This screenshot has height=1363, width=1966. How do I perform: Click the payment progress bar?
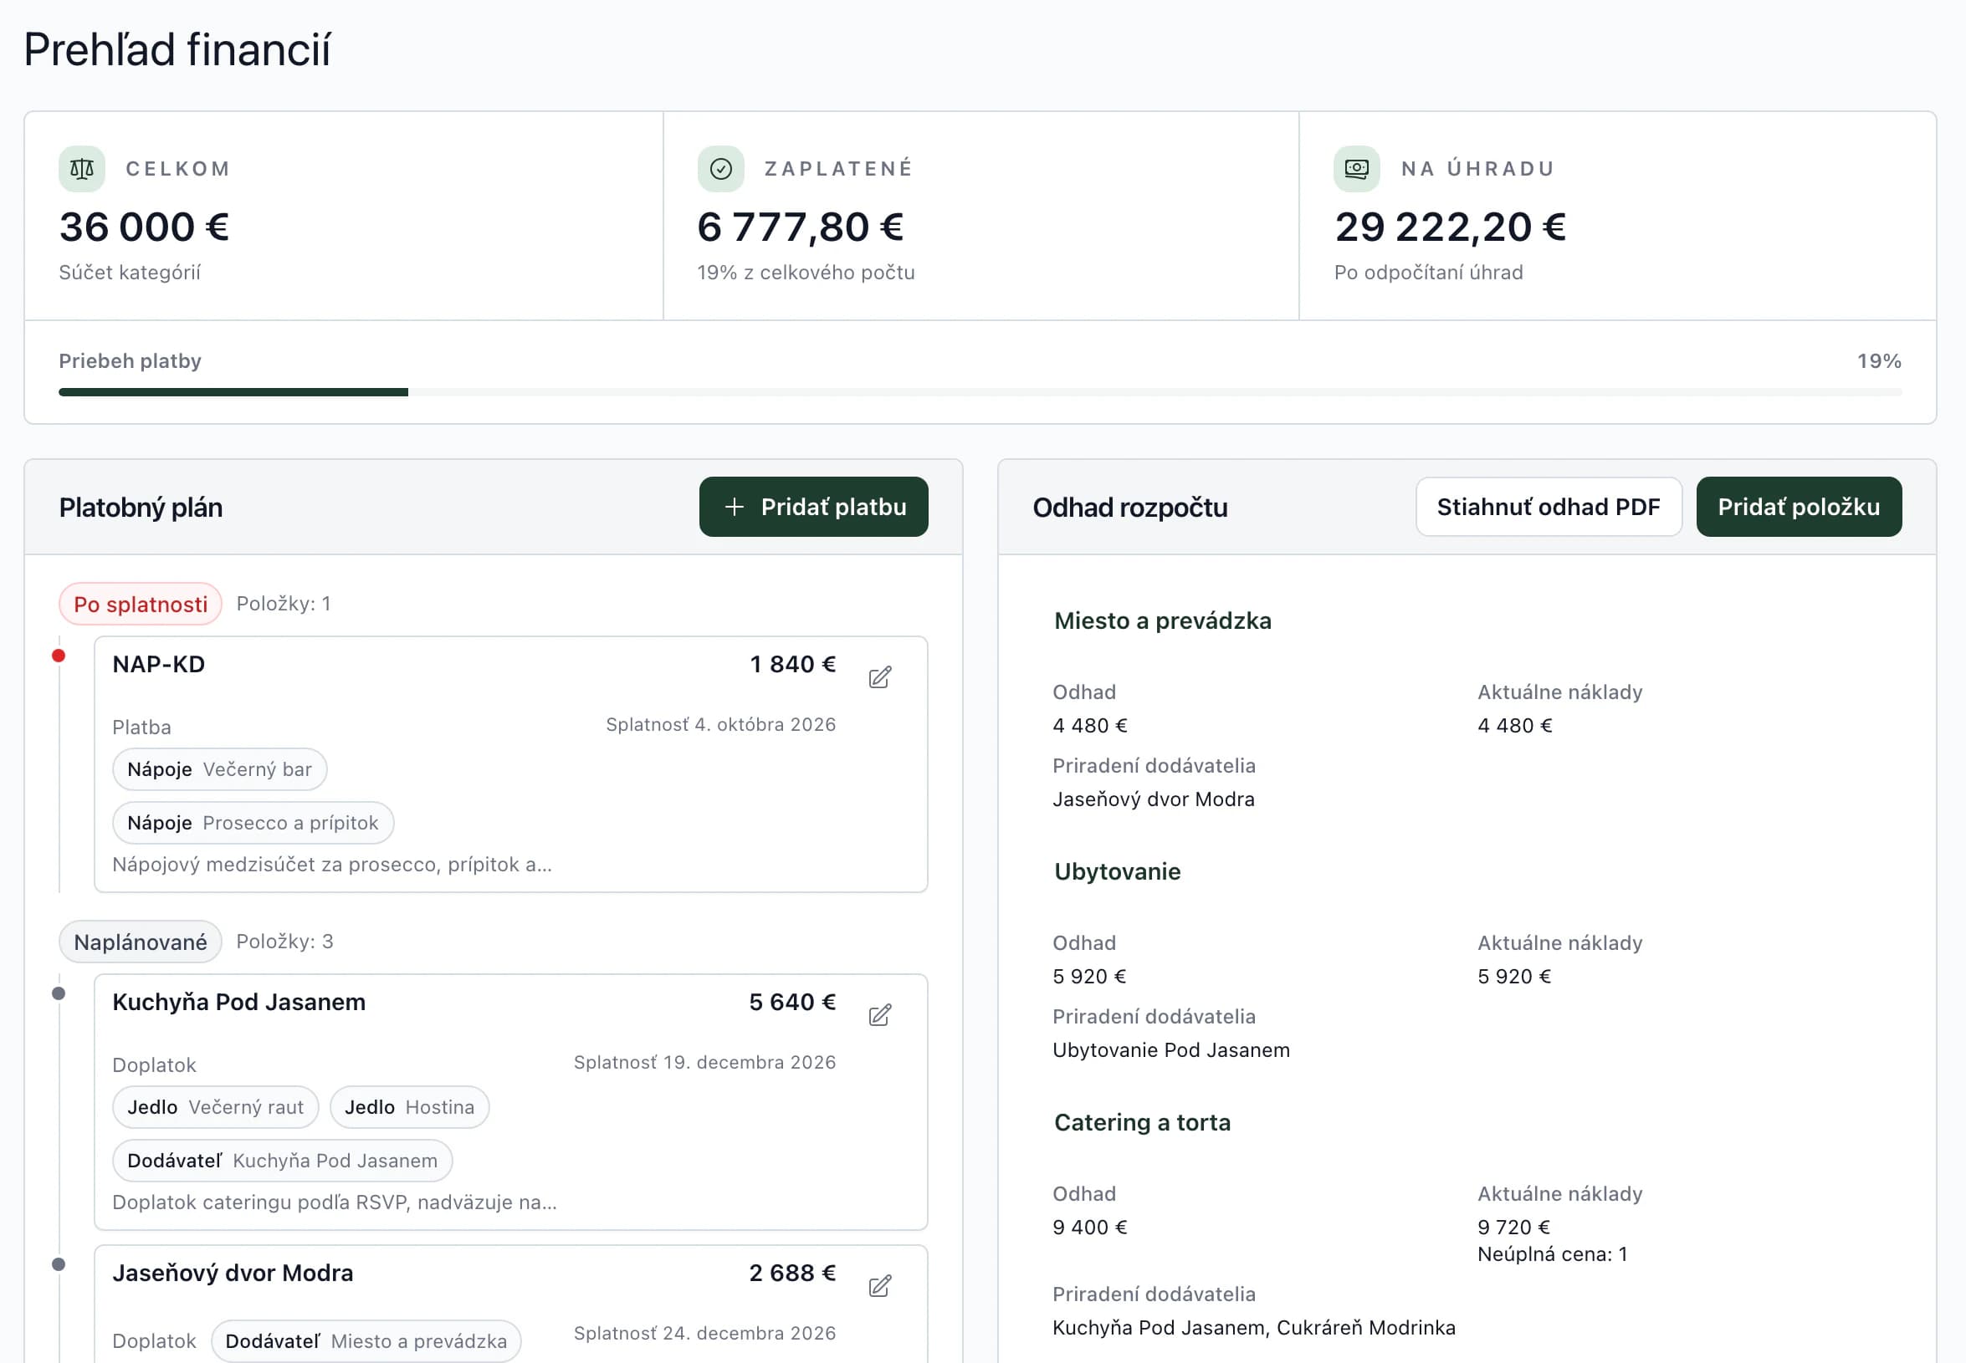980,392
